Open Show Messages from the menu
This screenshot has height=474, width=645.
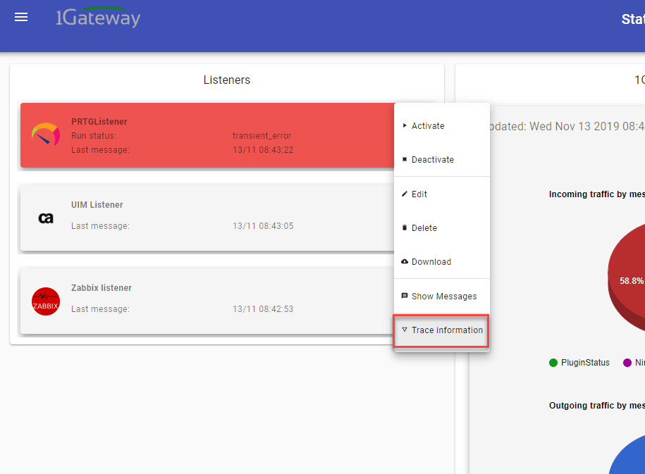pyautogui.click(x=444, y=297)
